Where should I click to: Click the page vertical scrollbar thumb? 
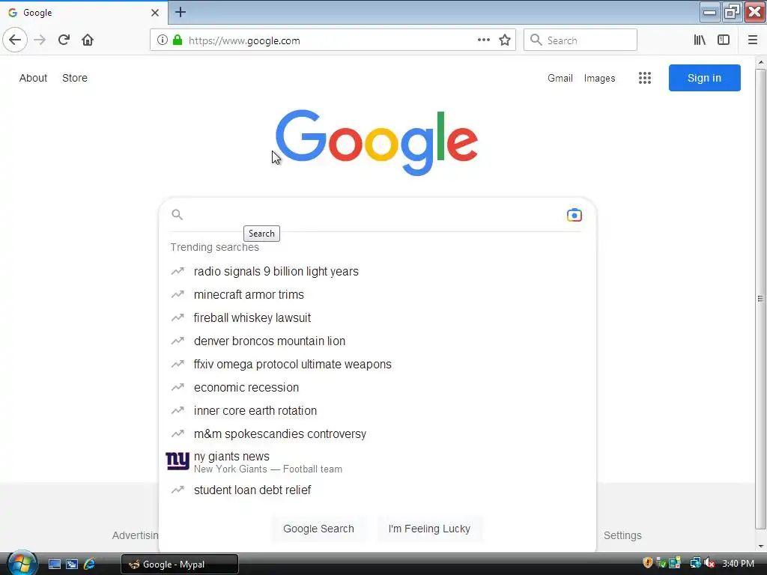click(x=760, y=299)
